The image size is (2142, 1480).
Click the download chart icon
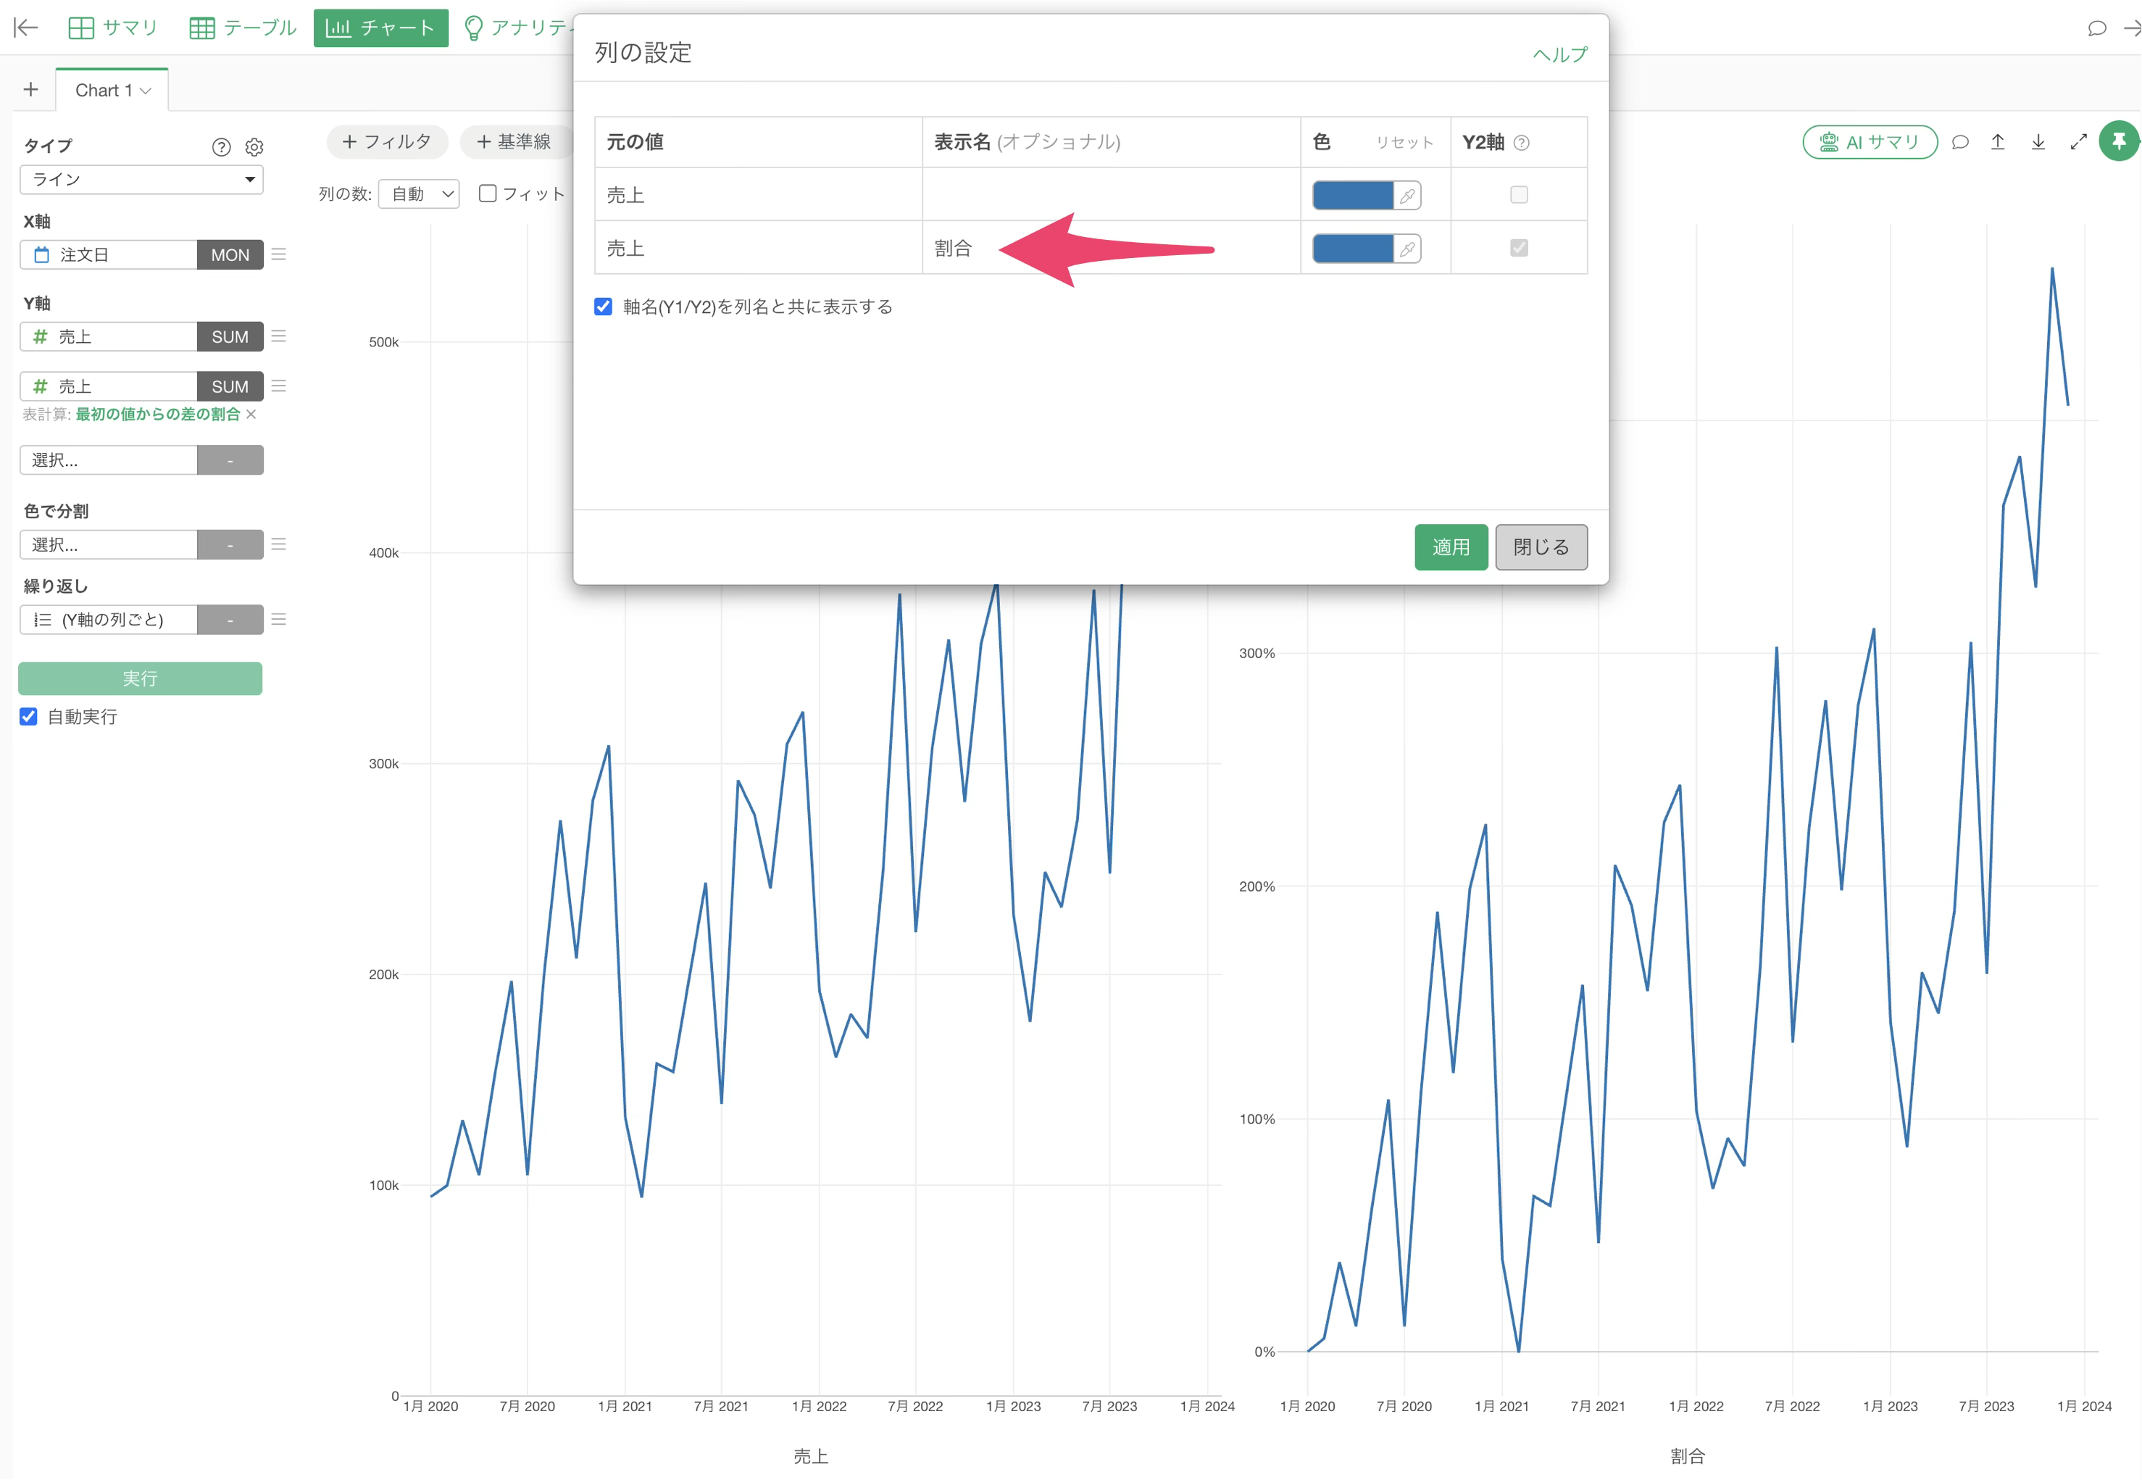[2038, 142]
